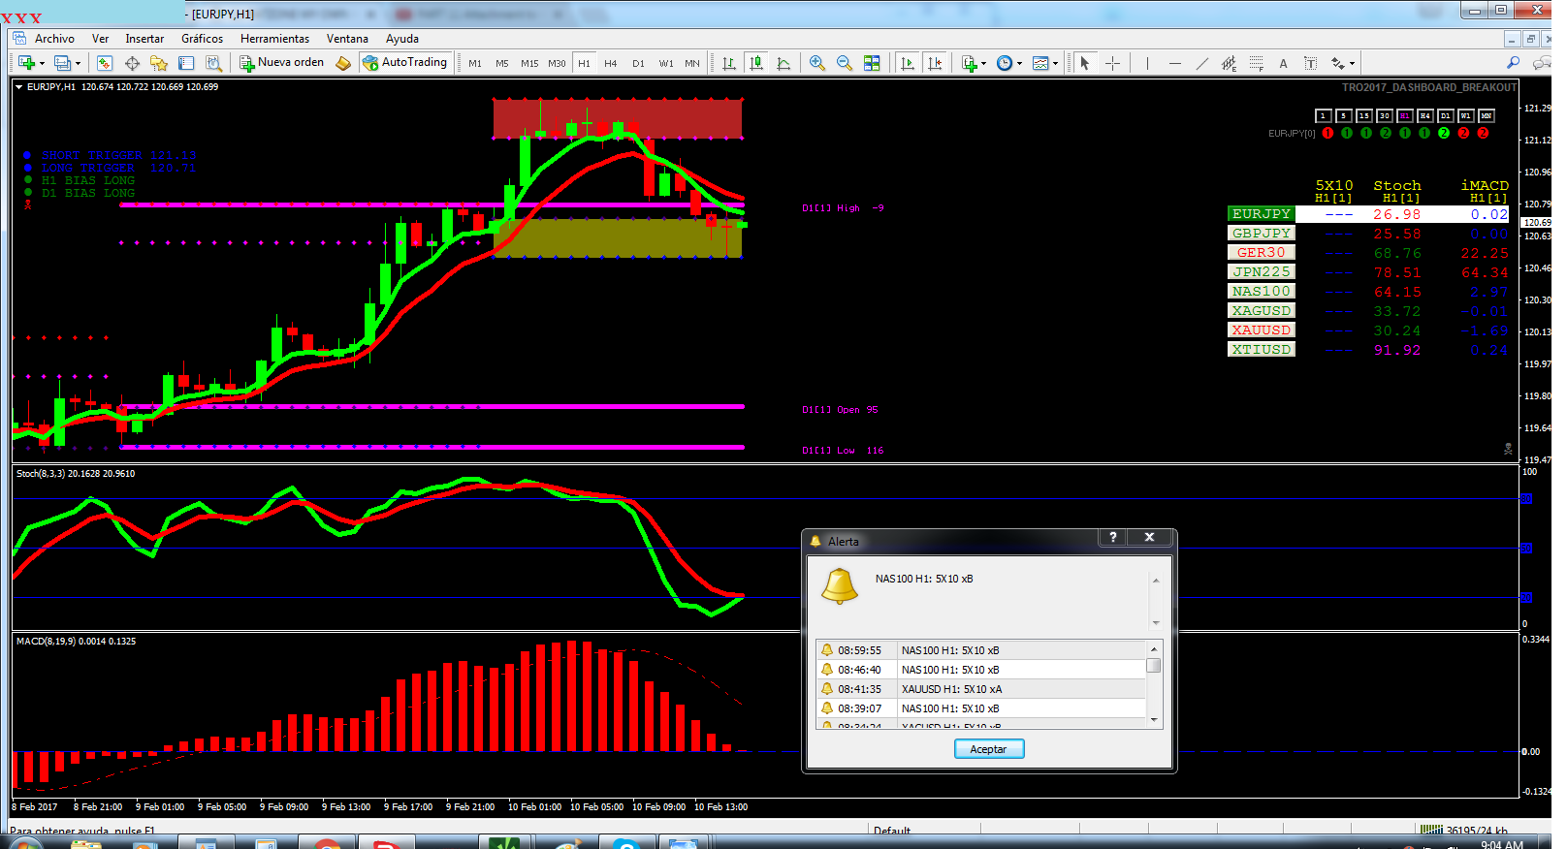
Task: Expand the new chart dropdown arrow
Action: click(x=42, y=63)
